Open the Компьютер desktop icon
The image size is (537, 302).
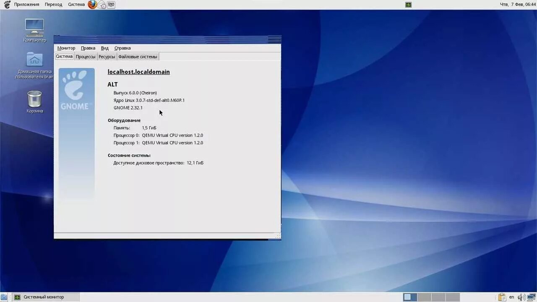tap(34, 30)
